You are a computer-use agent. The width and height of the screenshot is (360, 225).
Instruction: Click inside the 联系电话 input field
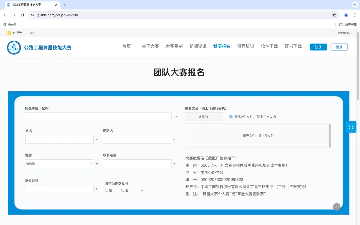pos(137,164)
